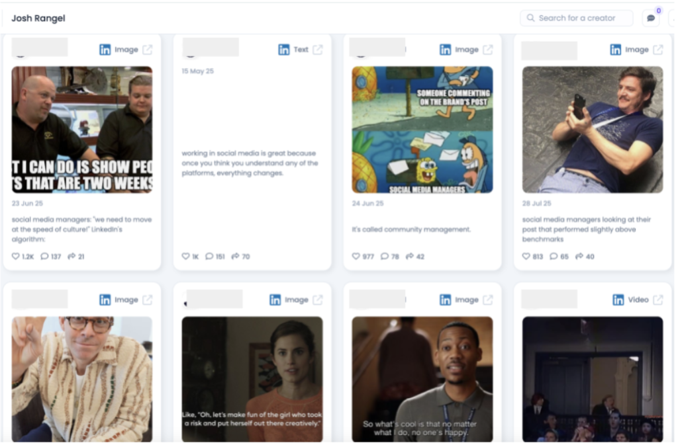
Task: Click comment icon showing 137
Action: tap(44, 257)
